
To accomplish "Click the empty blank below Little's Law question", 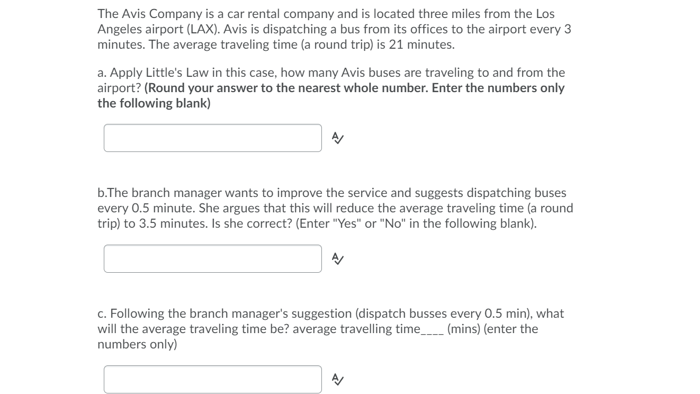I will [x=212, y=137].
